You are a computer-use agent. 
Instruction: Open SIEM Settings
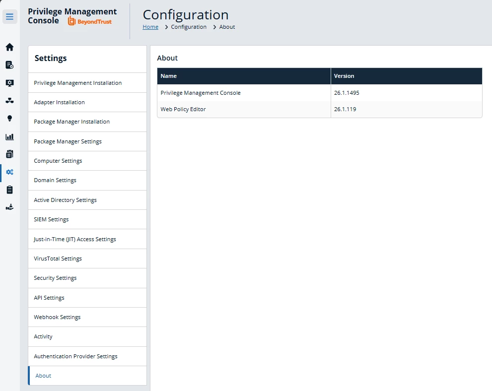click(x=87, y=219)
